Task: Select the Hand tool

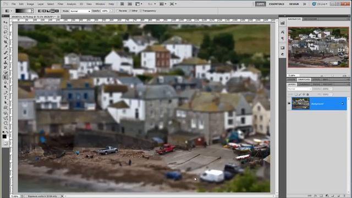Action: coord(5,123)
